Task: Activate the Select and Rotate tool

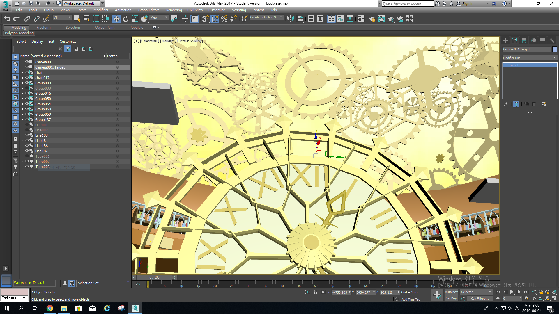Action: pos(126,19)
